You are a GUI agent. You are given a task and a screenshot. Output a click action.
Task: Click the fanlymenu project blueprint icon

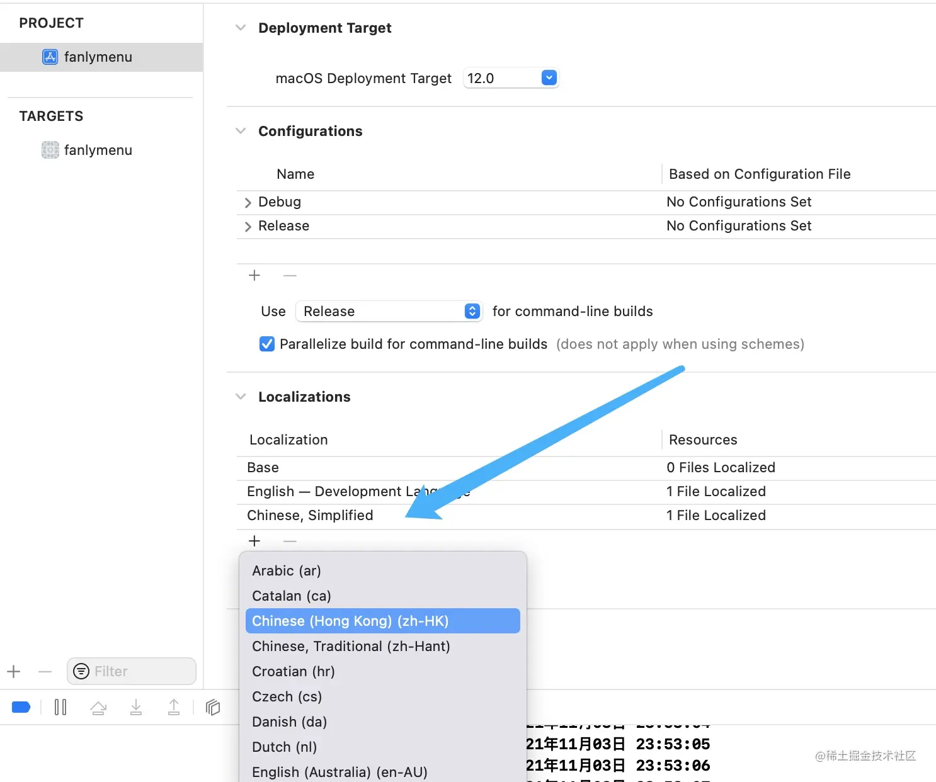click(x=50, y=57)
